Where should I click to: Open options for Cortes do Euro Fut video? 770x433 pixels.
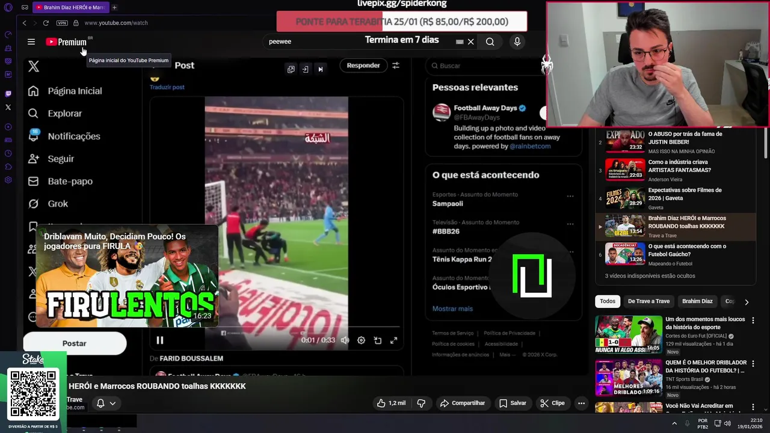(753, 321)
